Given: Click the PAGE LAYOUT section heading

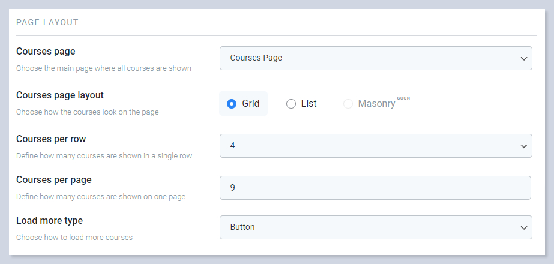Looking at the screenshot, I should click(47, 23).
